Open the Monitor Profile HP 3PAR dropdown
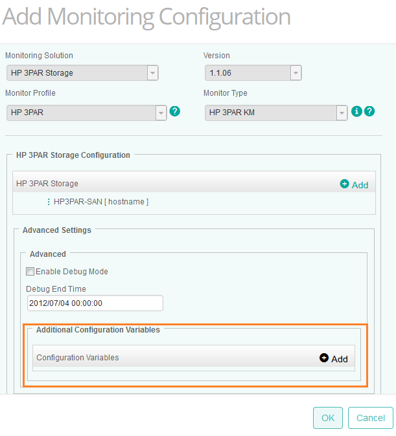The height and width of the screenshot is (436, 396). tap(87, 113)
